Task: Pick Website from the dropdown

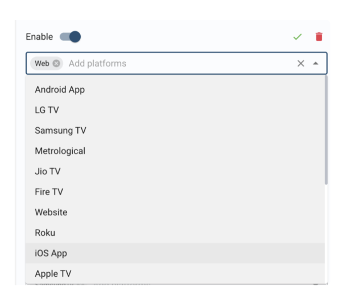Action: (175, 212)
